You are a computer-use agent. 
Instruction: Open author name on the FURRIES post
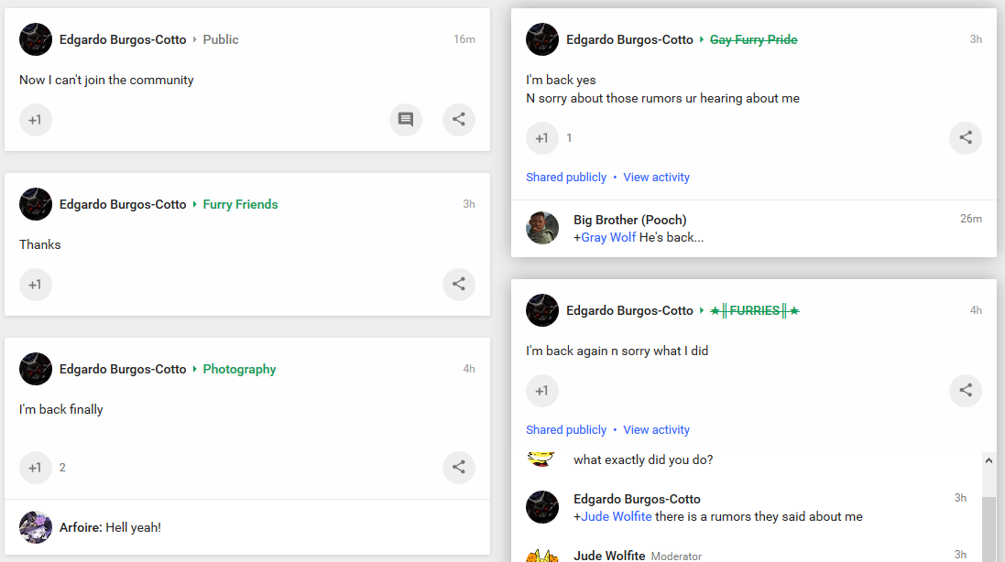(629, 310)
